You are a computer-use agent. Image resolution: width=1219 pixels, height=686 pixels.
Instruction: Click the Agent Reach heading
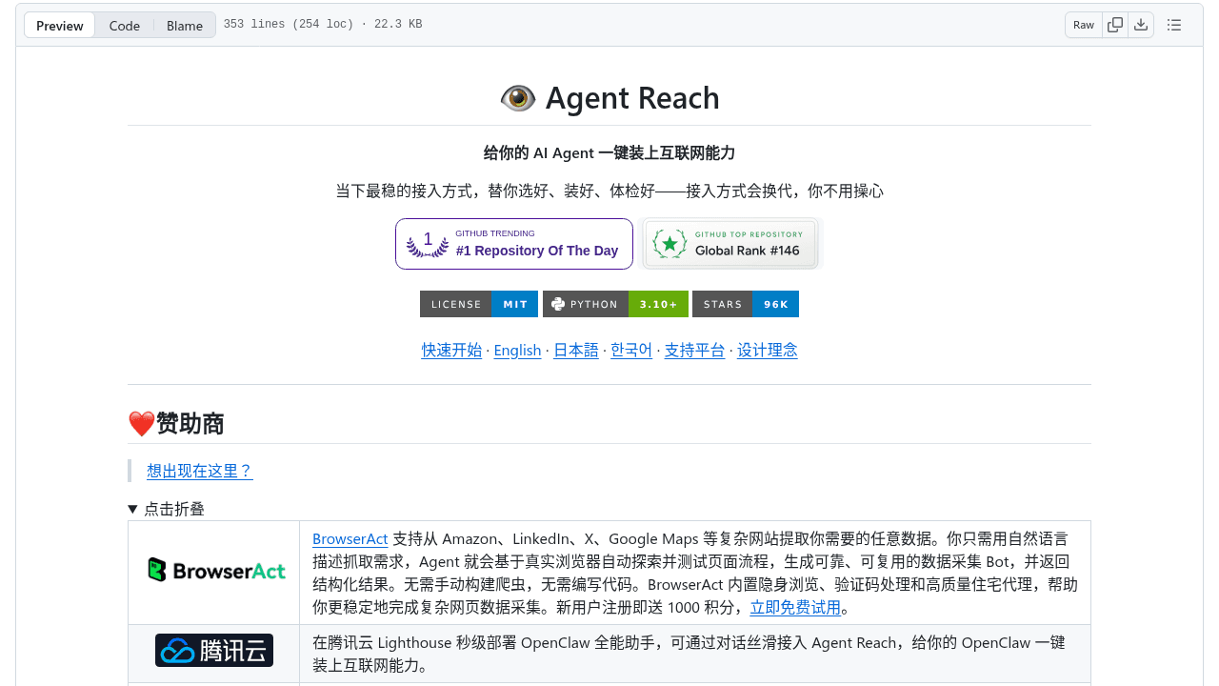609,98
